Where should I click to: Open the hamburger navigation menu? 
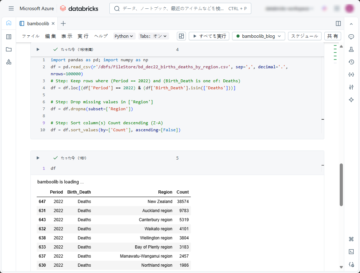click(x=11, y=8)
